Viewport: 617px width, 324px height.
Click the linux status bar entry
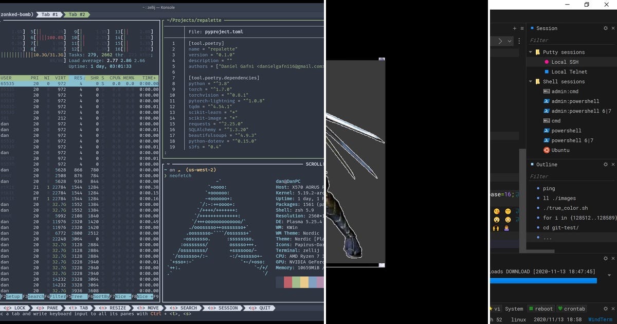click(518, 319)
